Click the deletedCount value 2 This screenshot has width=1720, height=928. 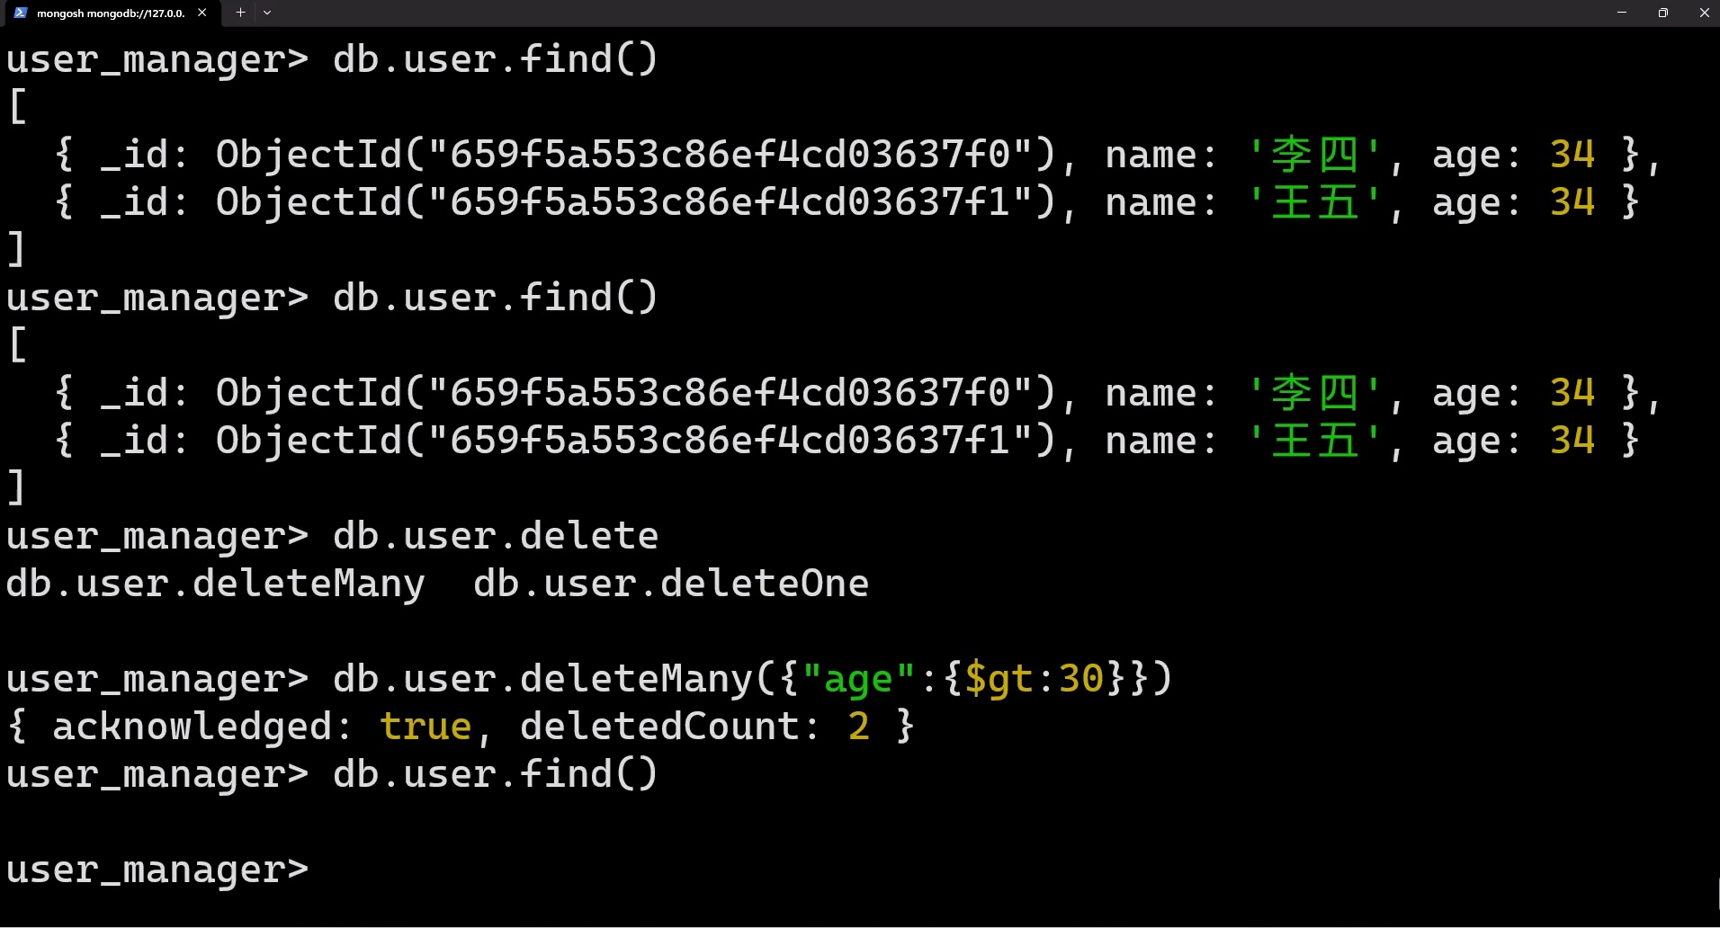[x=859, y=727]
